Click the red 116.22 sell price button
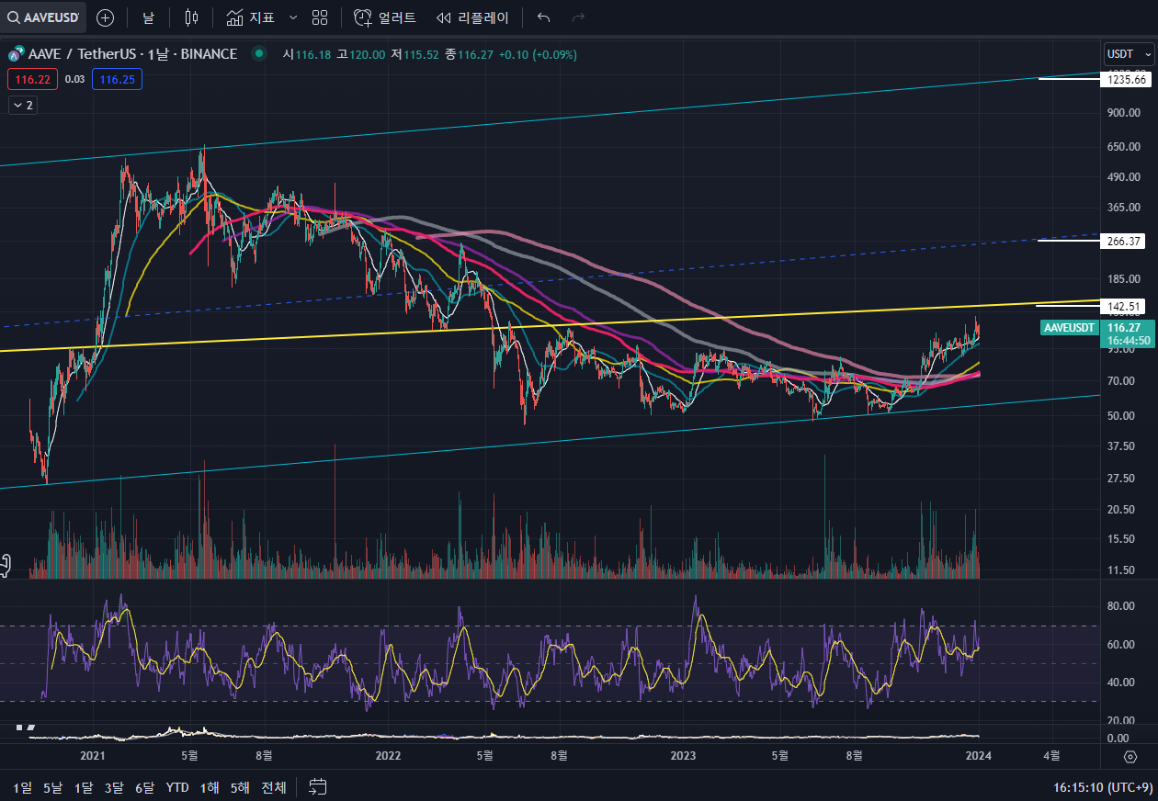Viewport: 1158px width, 801px height. click(x=32, y=80)
